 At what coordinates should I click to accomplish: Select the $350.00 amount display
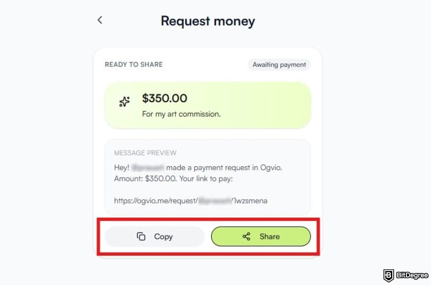pos(165,98)
